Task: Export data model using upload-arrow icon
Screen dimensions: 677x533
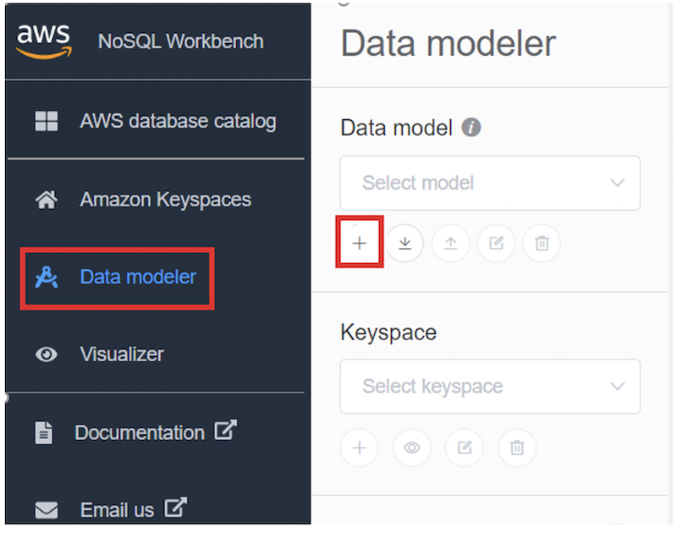Action: pos(451,243)
